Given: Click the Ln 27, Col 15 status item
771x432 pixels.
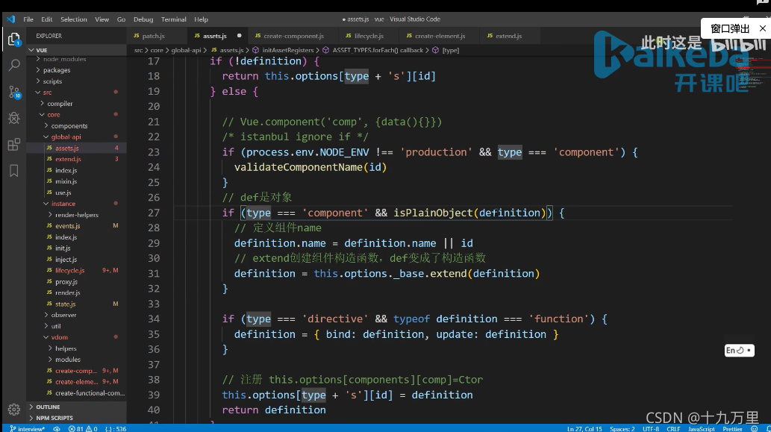Looking at the screenshot, I should [584, 428].
